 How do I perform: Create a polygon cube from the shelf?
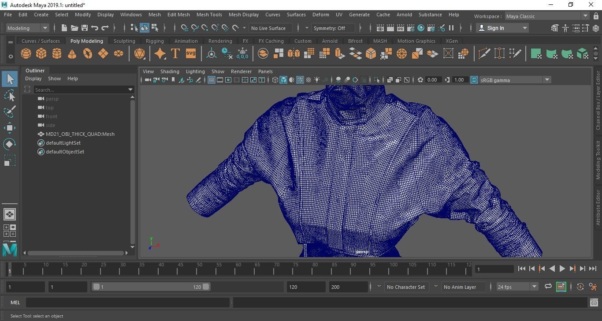click(x=41, y=54)
